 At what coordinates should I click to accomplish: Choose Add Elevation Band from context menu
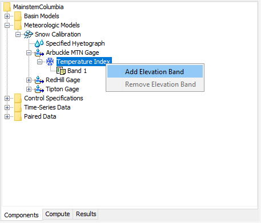[155, 72]
